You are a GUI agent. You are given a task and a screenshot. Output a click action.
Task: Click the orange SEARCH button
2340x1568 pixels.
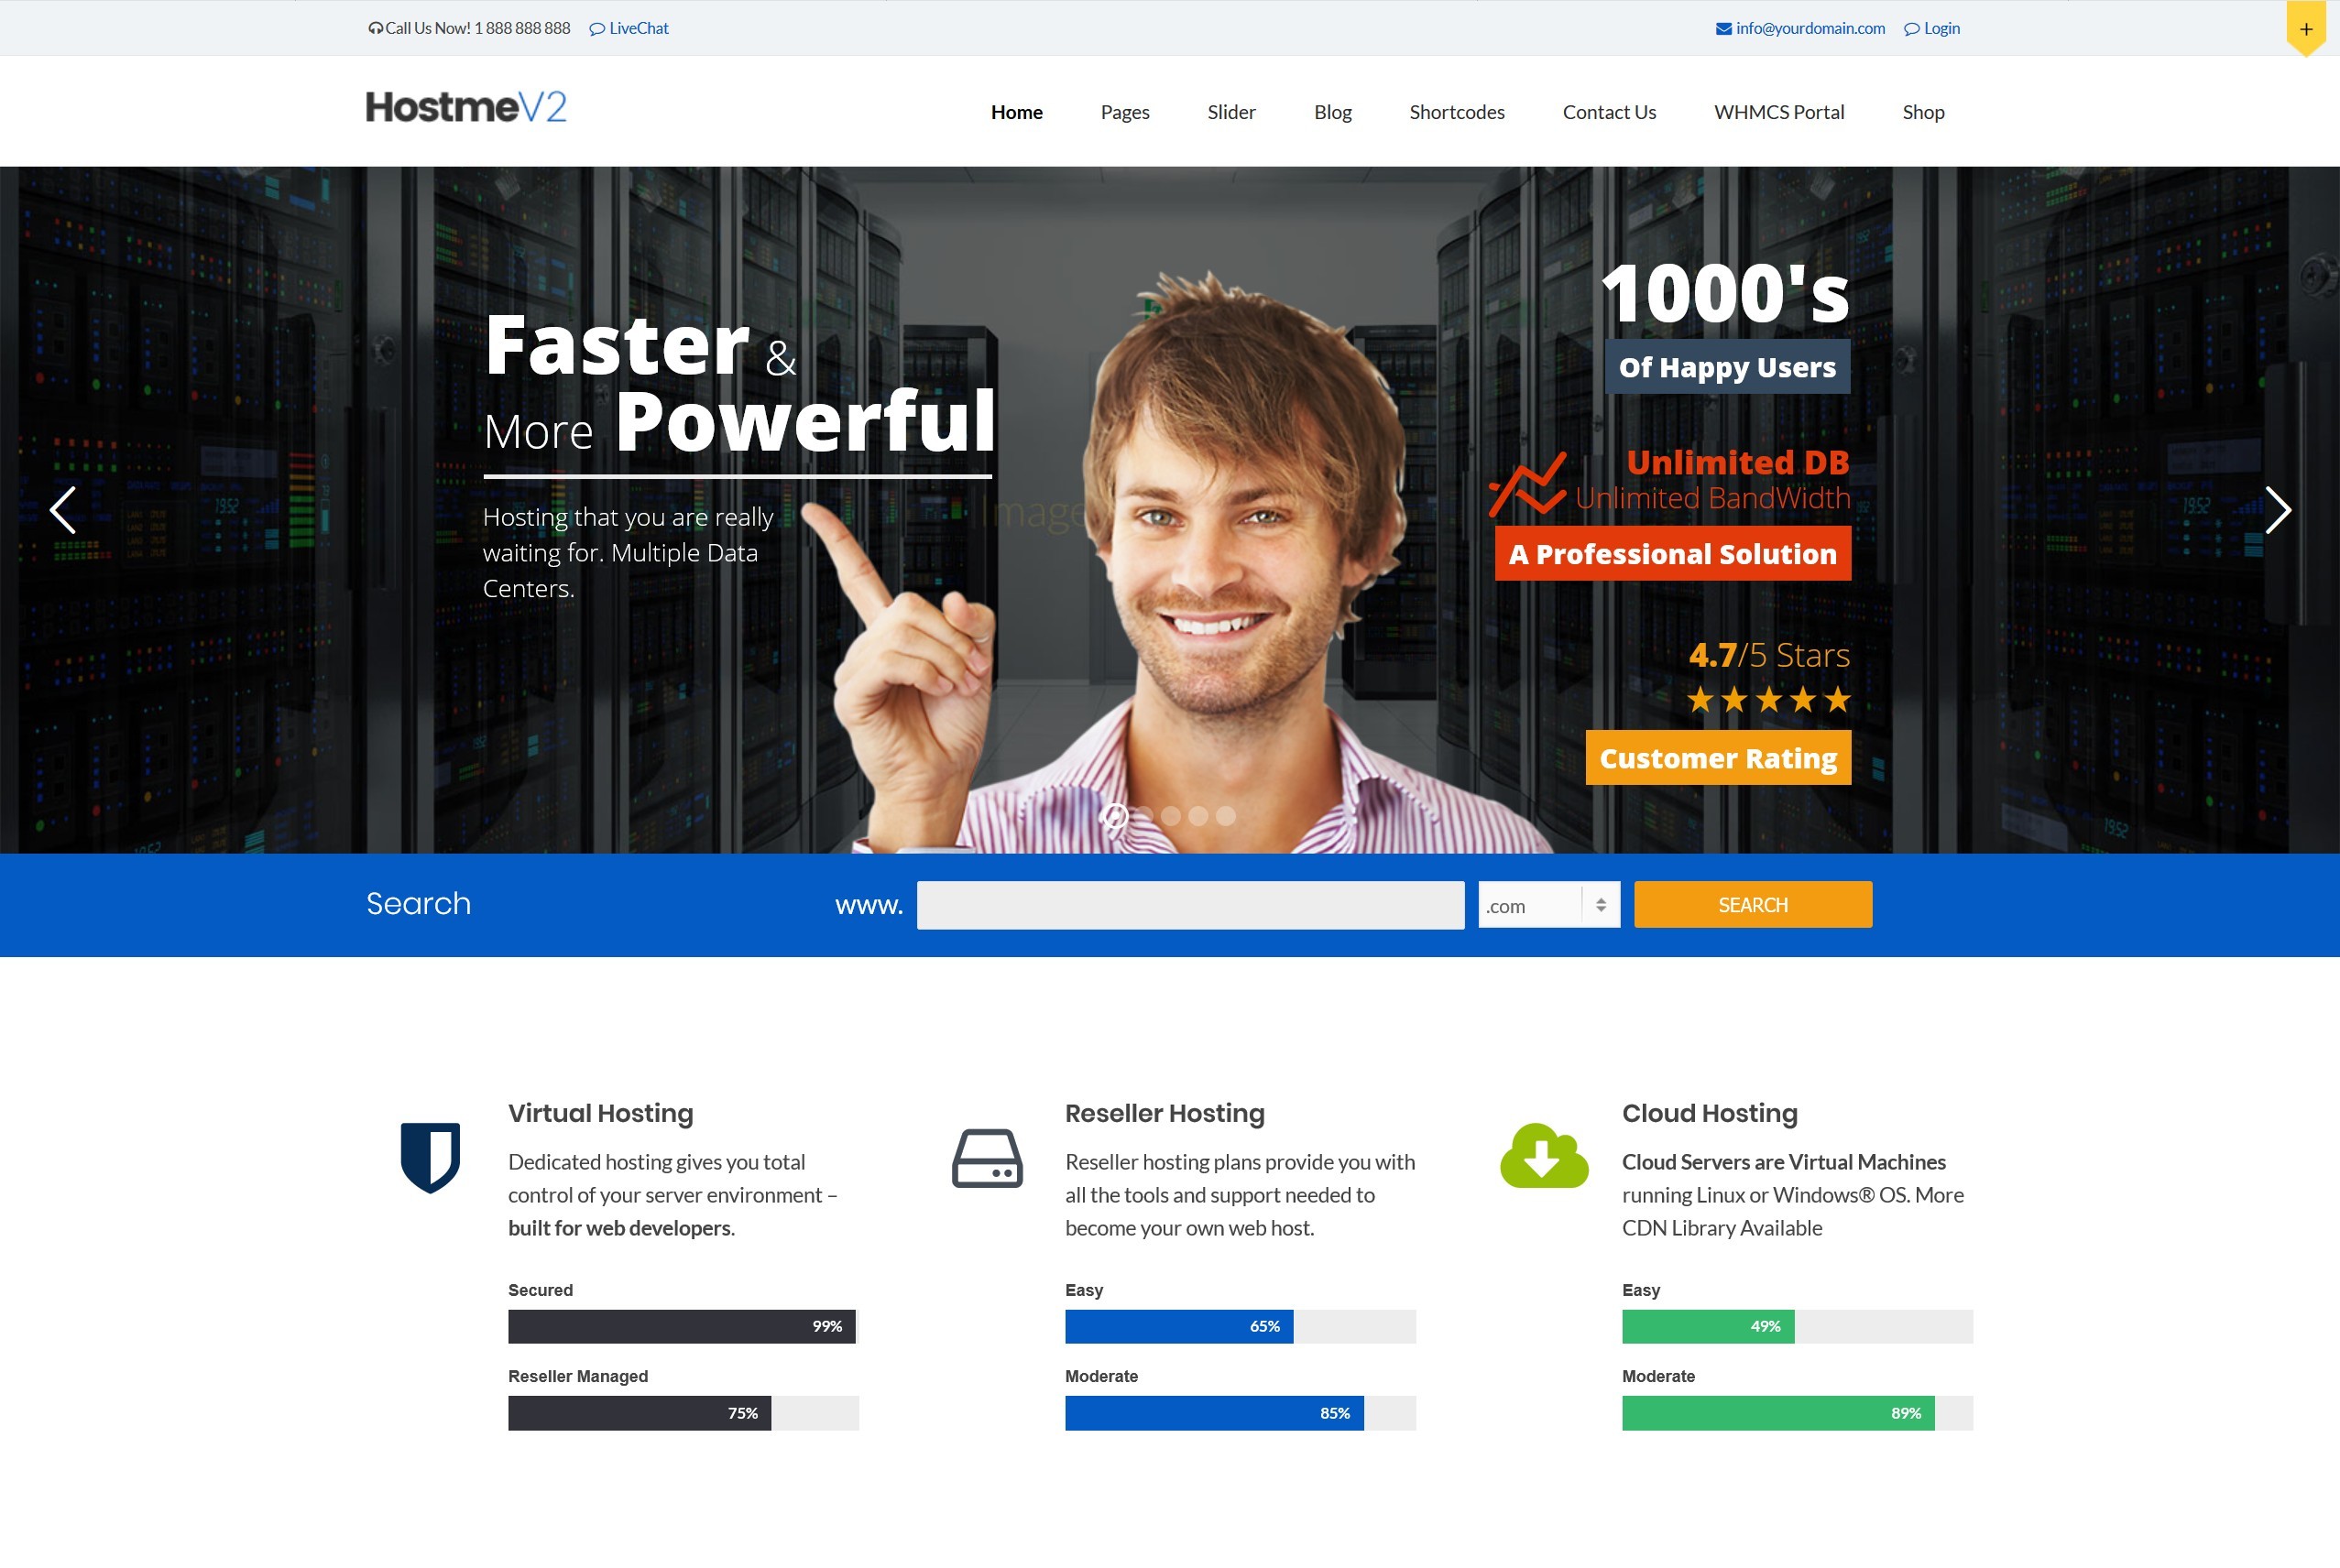click(1752, 905)
